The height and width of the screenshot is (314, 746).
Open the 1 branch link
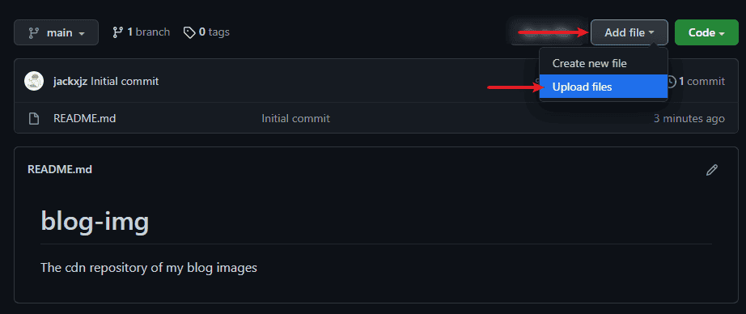(142, 32)
